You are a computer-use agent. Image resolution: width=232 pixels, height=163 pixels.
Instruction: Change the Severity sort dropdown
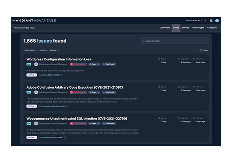pyautogui.click(x=54, y=50)
